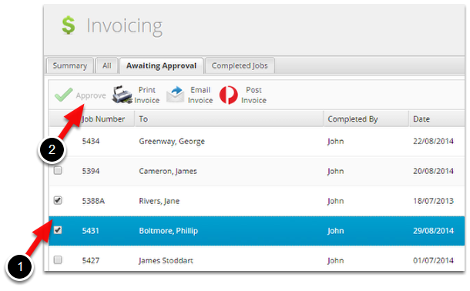Click the name Greenway, George
The height and width of the screenshot is (291, 470).
172,142
